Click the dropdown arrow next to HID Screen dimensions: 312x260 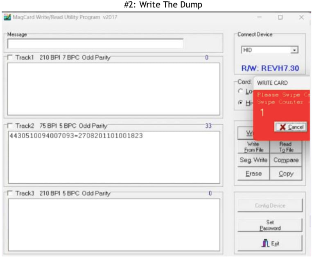click(294, 50)
